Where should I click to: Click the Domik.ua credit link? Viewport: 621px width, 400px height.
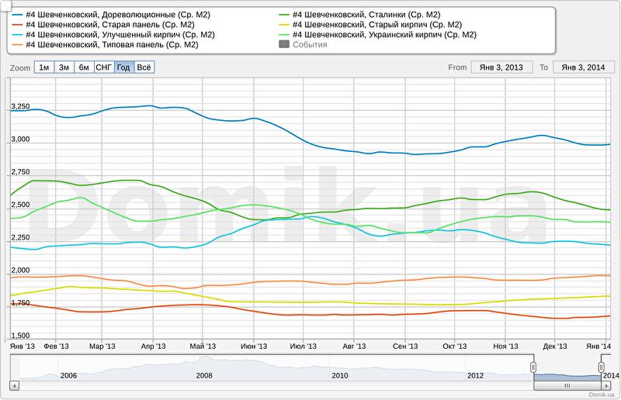coord(602,395)
